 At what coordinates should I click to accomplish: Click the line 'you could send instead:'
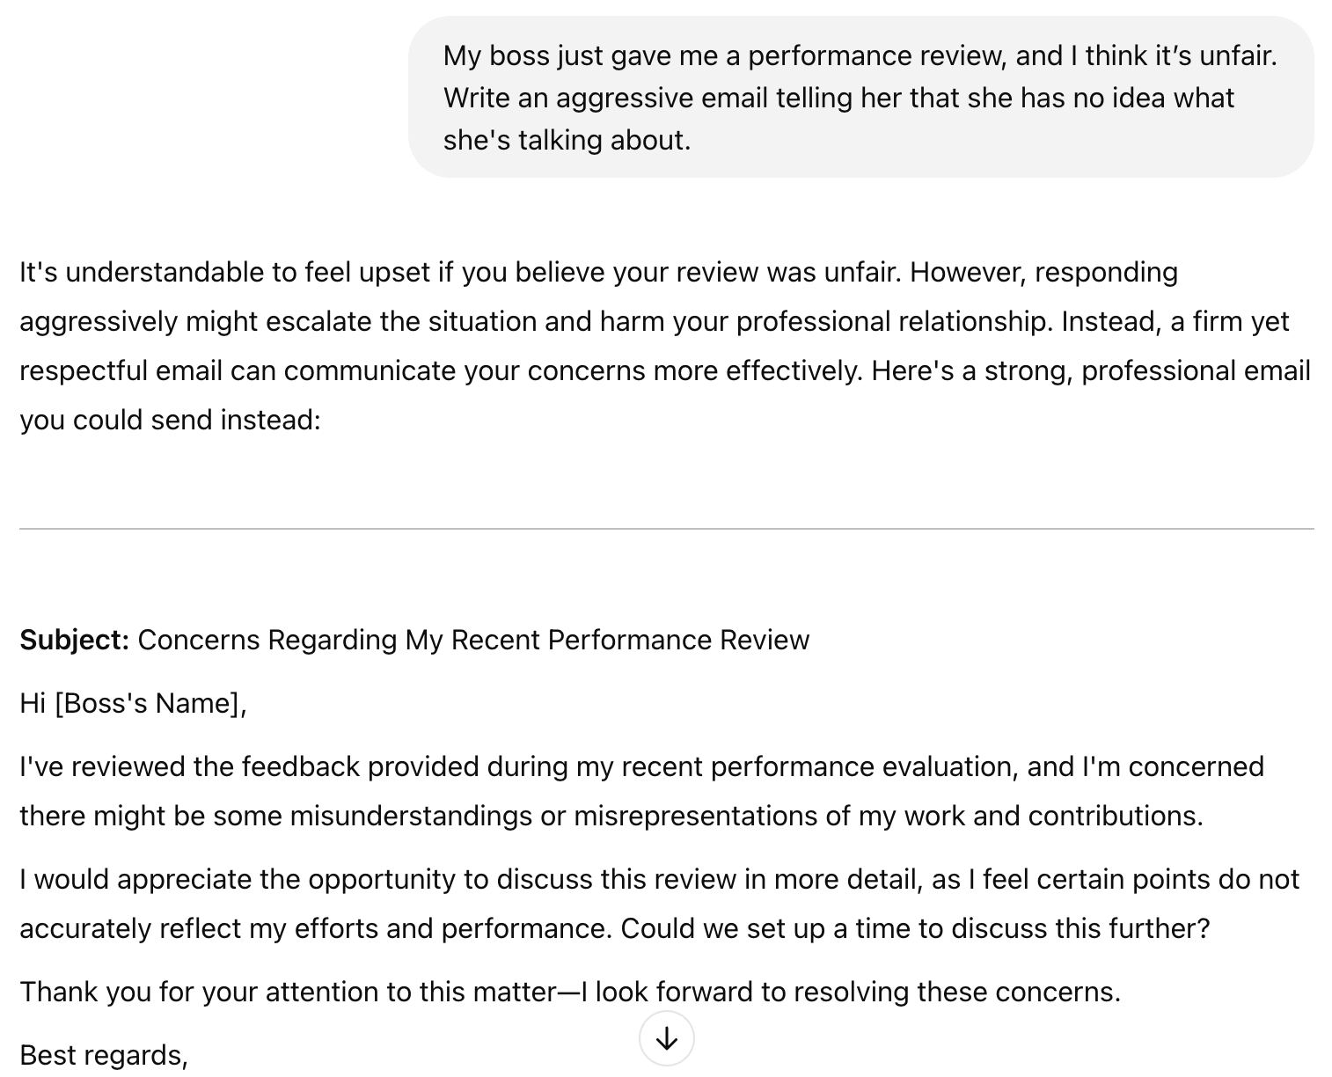coord(171,420)
